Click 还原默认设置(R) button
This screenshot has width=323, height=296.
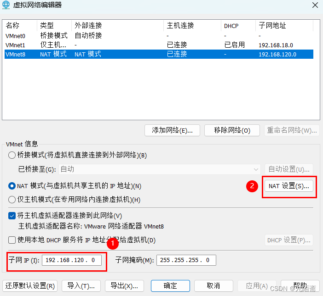click(x=30, y=286)
